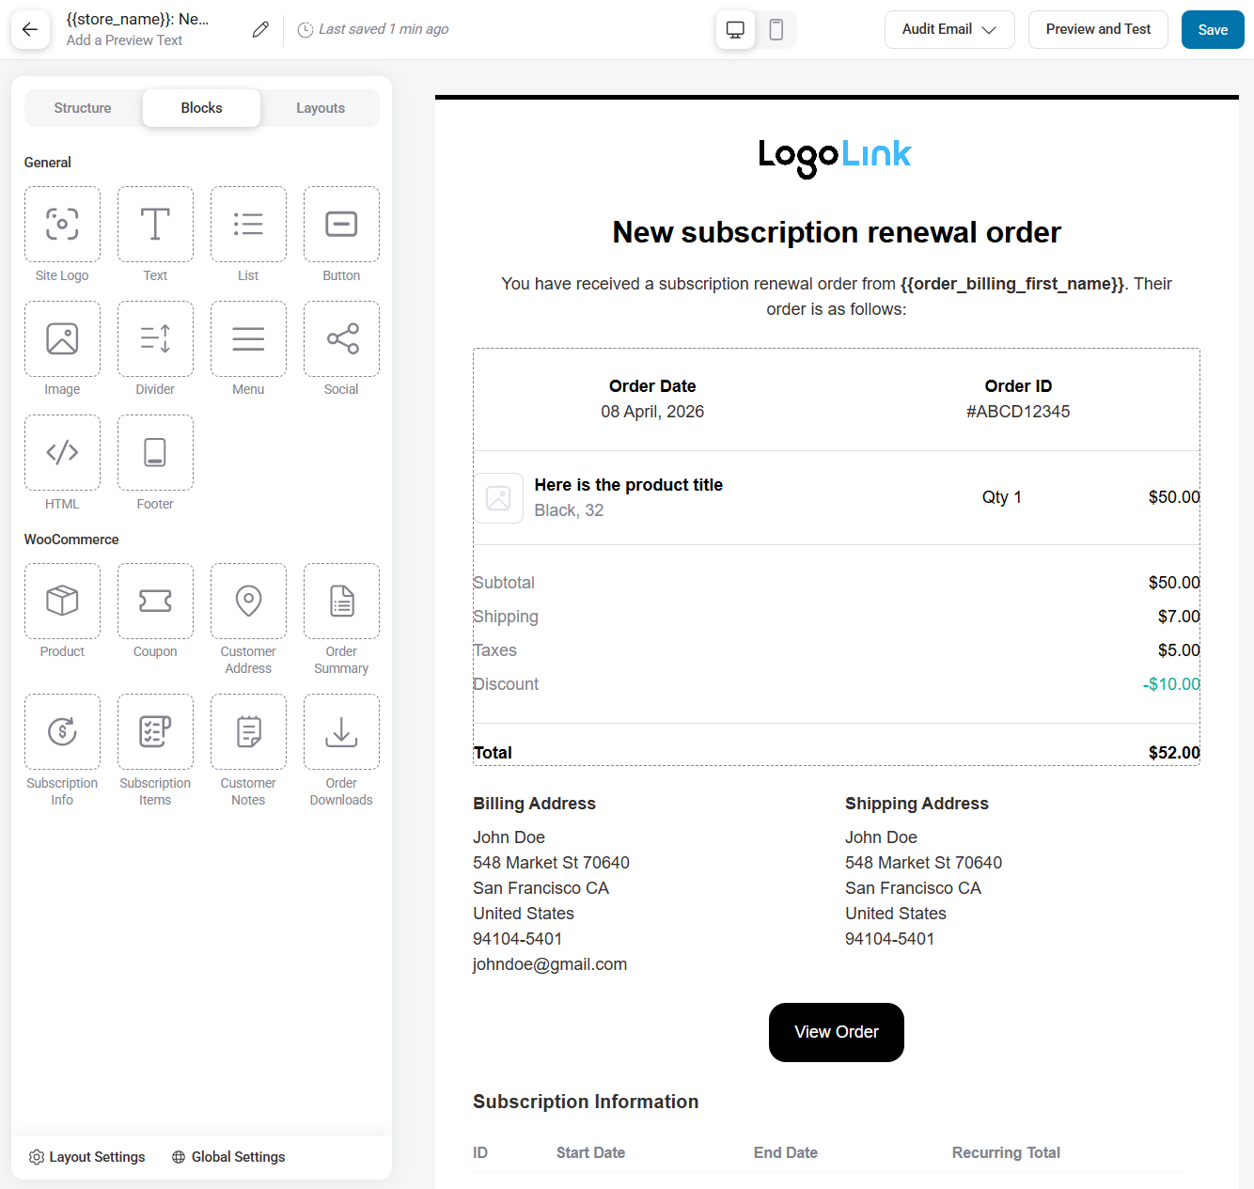The image size is (1254, 1189).
Task: Add the Subscription Info block
Action: (62, 731)
